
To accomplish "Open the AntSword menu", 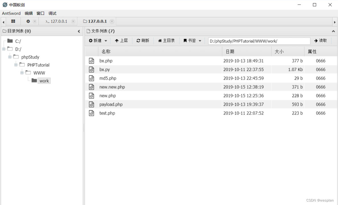I will pos(11,13).
